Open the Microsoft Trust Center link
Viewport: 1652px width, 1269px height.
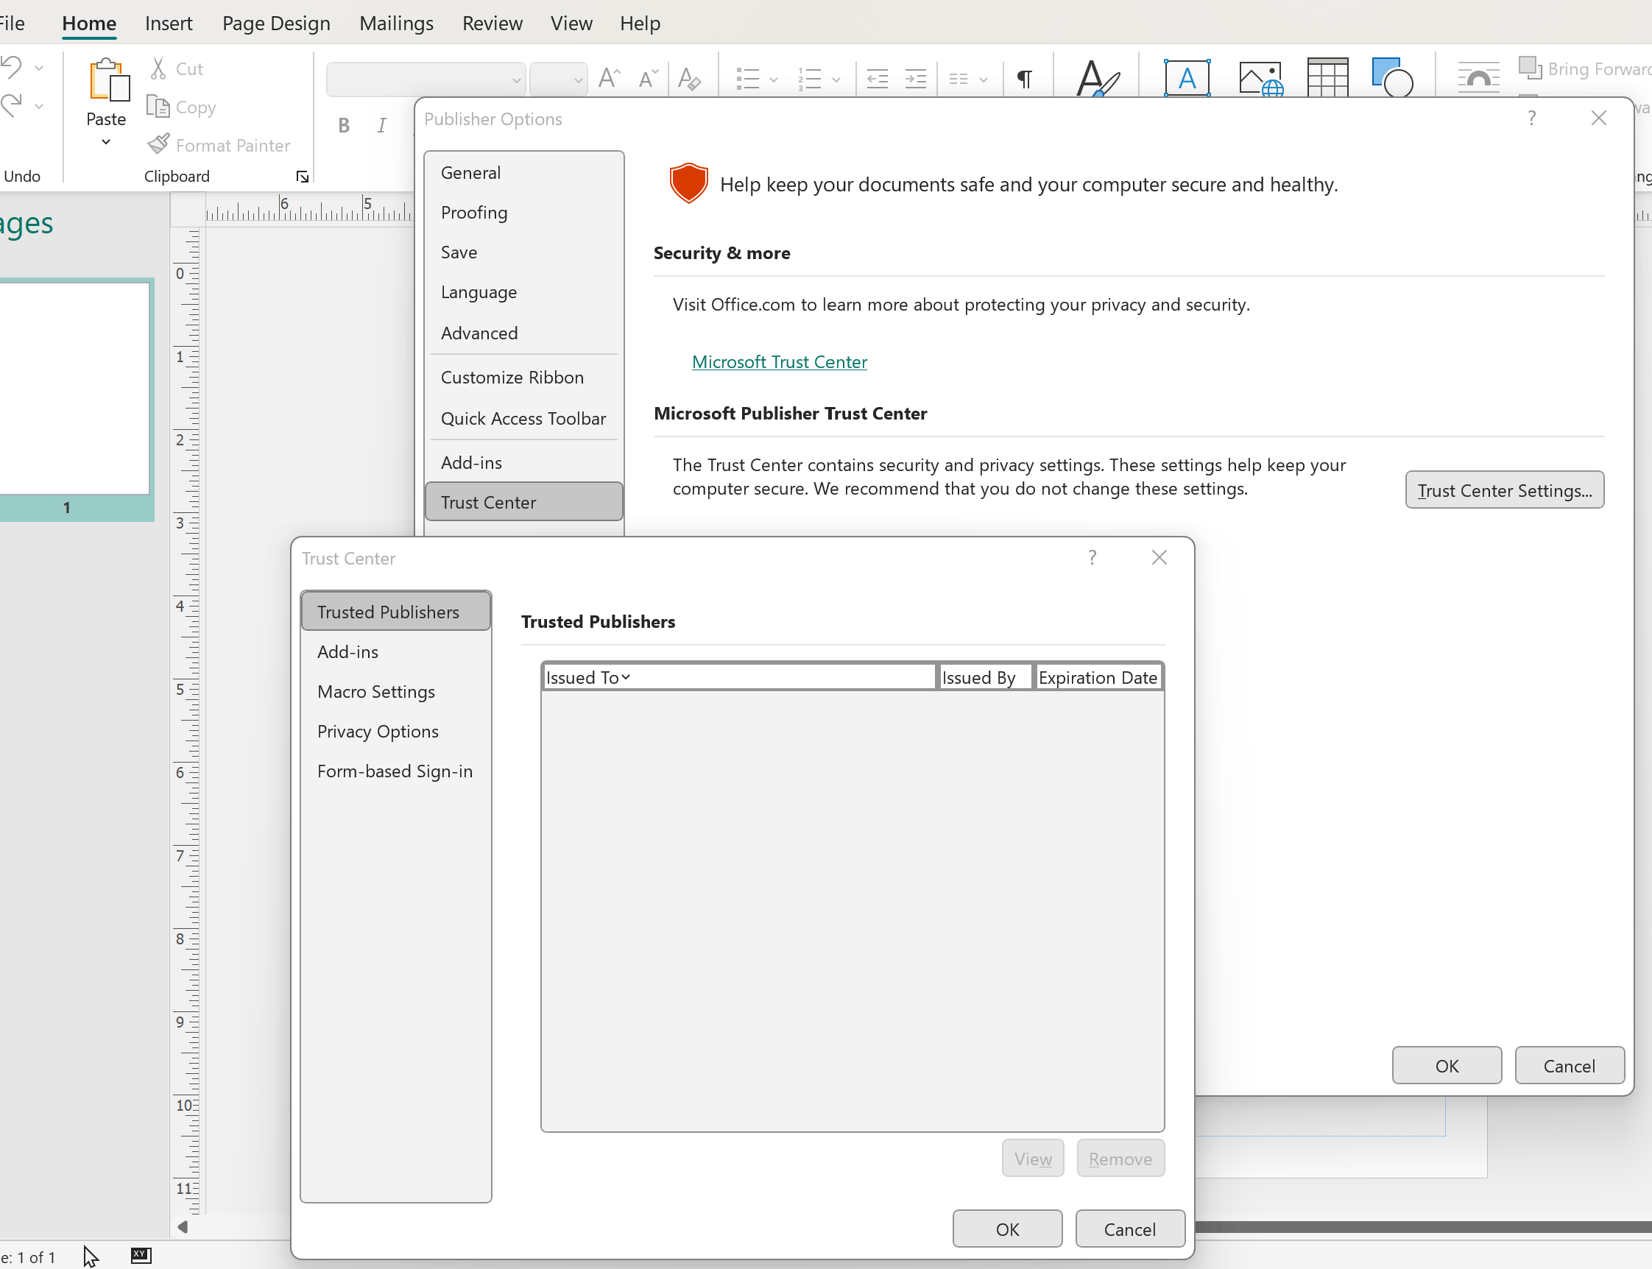(x=779, y=362)
